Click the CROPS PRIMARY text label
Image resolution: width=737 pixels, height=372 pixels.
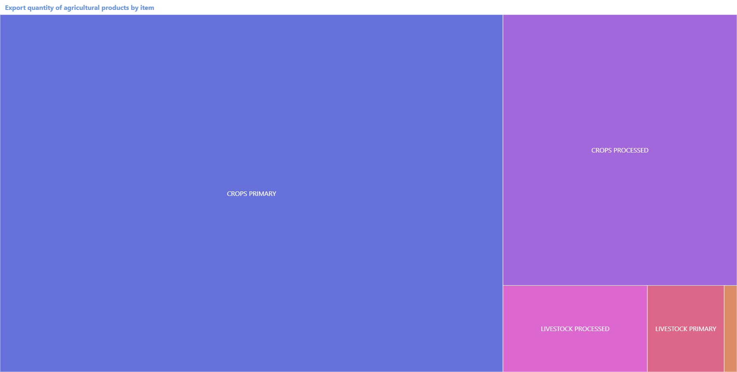pyautogui.click(x=251, y=193)
